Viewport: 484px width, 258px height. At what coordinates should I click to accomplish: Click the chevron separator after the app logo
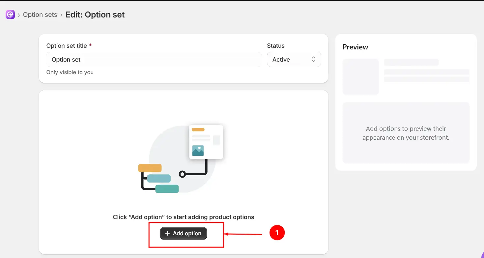click(19, 15)
